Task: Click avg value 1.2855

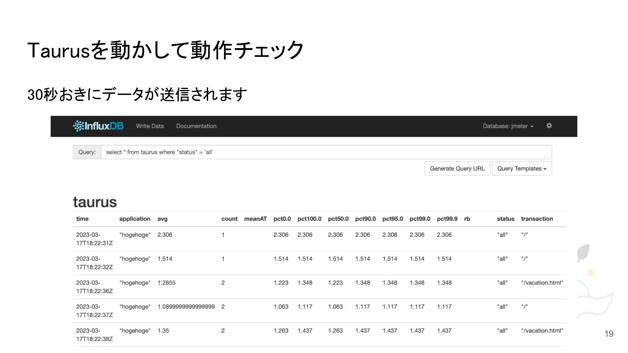Action: click(x=167, y=283)
